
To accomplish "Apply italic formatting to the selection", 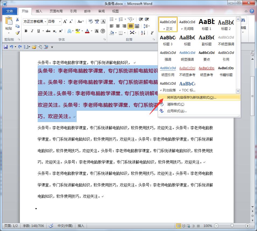I will 32,31.
